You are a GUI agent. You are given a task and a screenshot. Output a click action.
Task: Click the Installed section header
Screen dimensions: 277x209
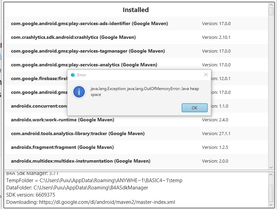click(x=136, y=10)
